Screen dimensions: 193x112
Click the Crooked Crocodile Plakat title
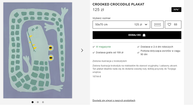[118, 4]
